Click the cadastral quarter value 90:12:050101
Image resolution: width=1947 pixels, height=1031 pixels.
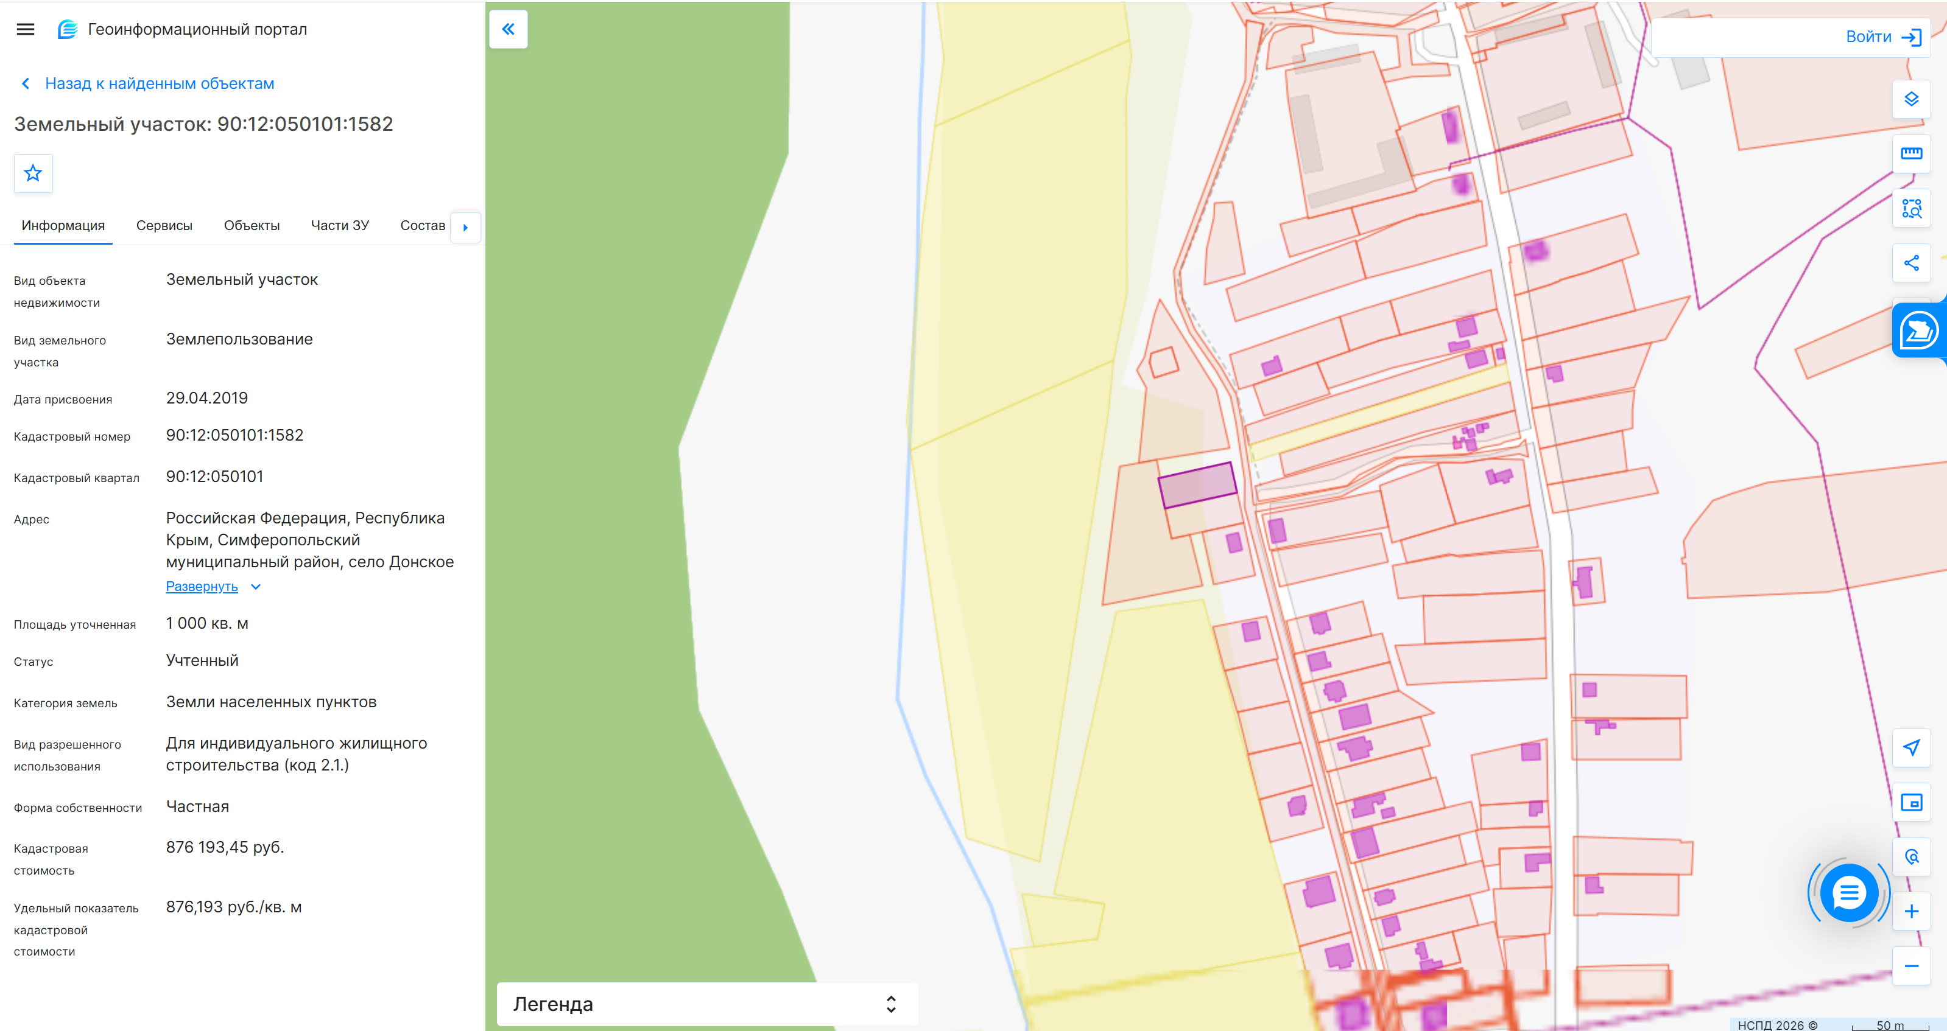click(x=216, y=477)
